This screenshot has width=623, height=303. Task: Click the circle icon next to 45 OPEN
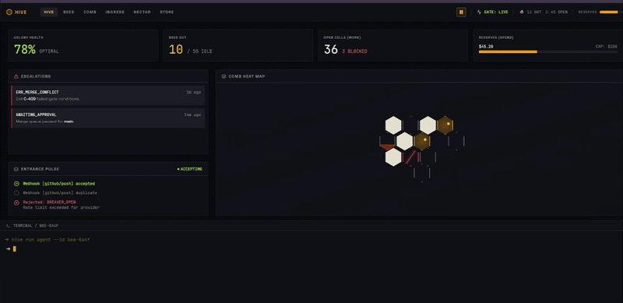click(547, 12)
